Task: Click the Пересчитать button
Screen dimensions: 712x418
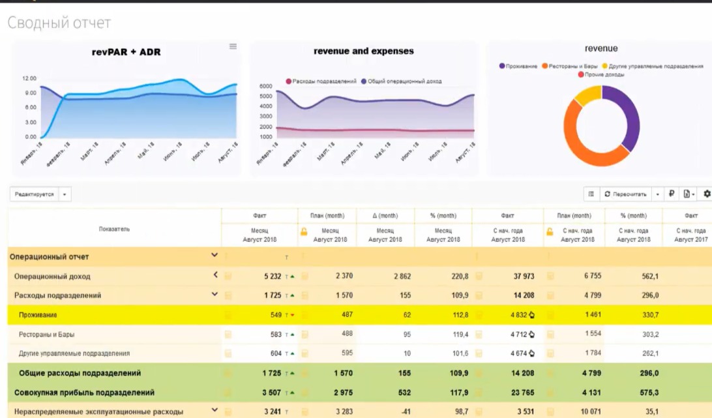Action: pos(626,194)
